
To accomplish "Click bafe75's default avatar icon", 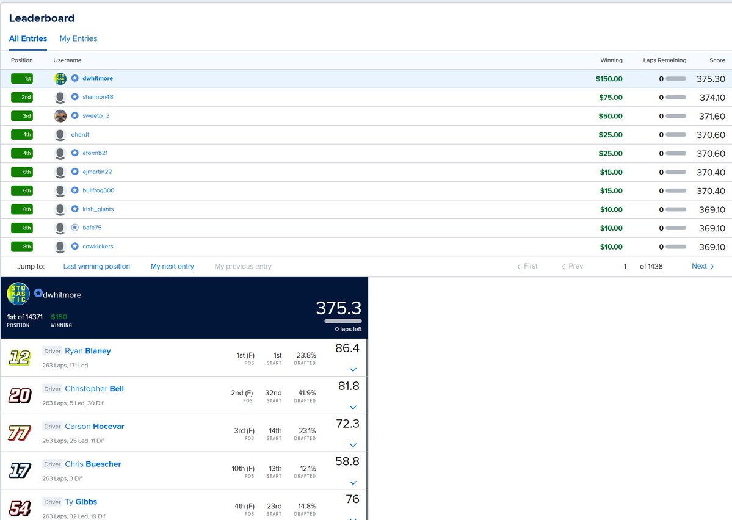I will [x=60, y=228].
